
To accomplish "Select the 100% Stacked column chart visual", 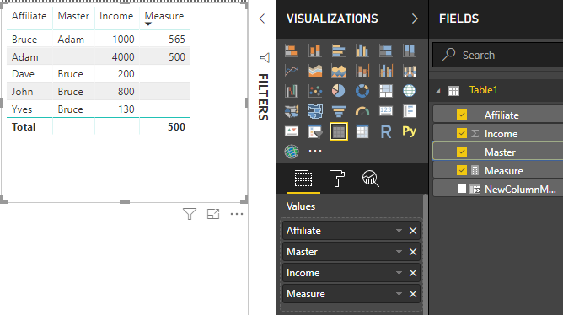I will tap(409, 51).
